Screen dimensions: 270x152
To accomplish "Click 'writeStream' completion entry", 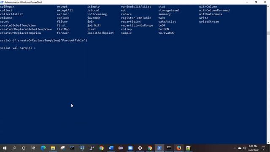I will [209, 22].
